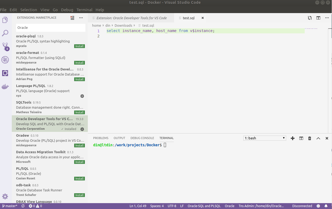Install the oracle-plsql extension

[79, 46]
